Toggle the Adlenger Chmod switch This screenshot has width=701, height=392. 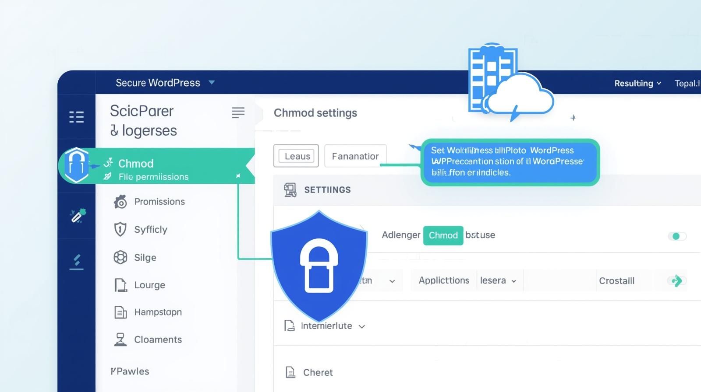coord(677,236)
